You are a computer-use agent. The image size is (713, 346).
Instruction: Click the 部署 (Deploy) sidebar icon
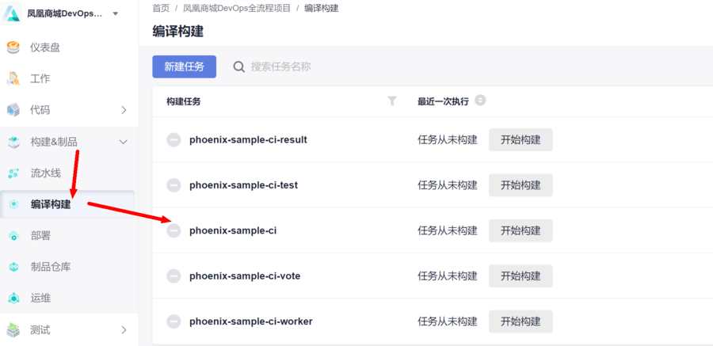(13, 236)
